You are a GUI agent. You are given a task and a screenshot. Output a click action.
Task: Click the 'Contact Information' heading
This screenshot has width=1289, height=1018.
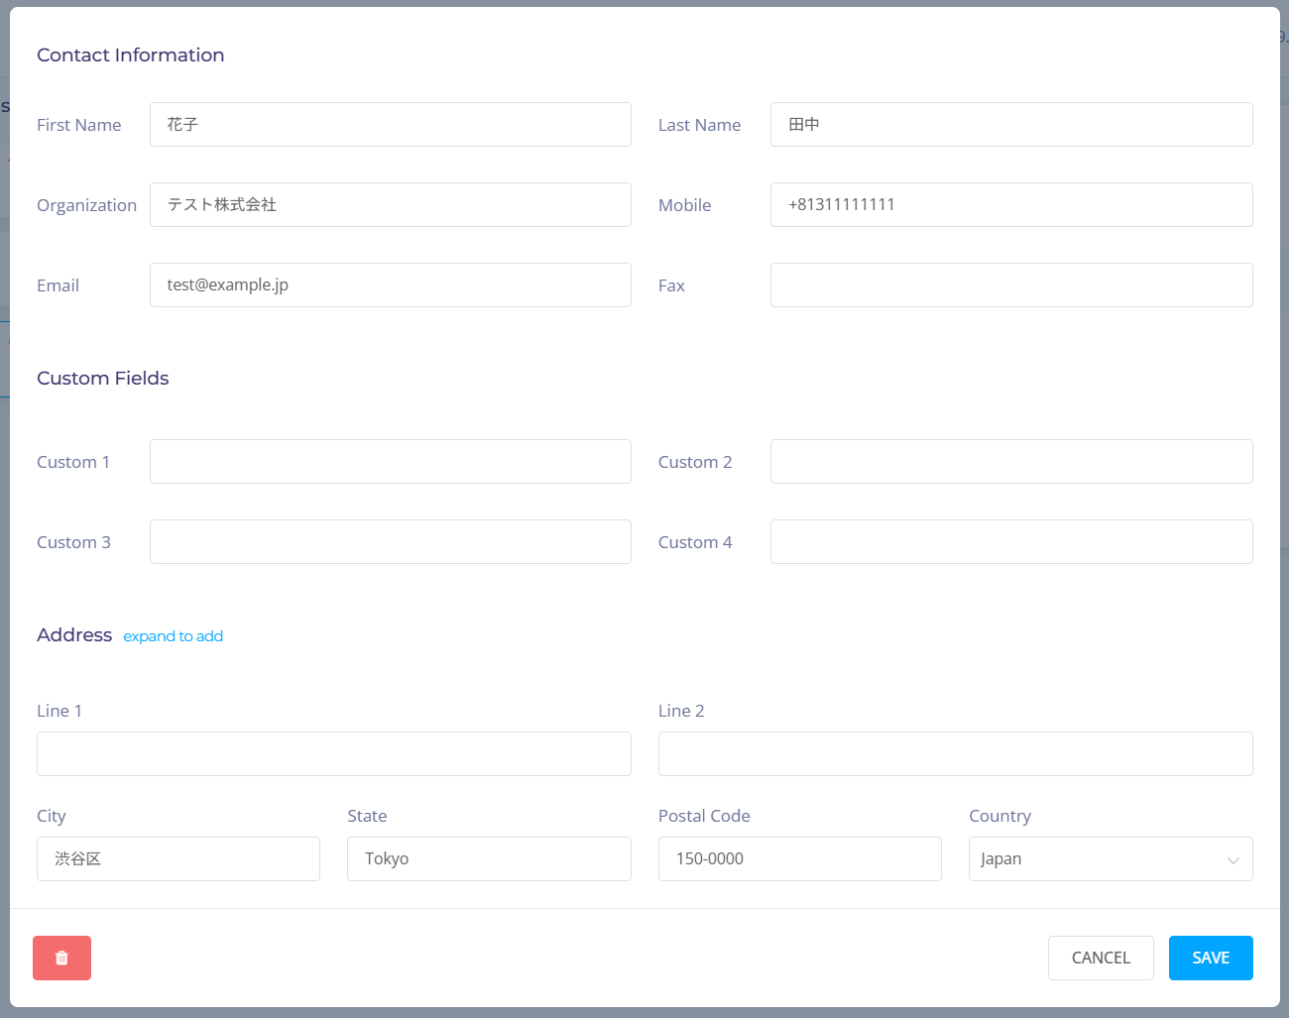131,56
